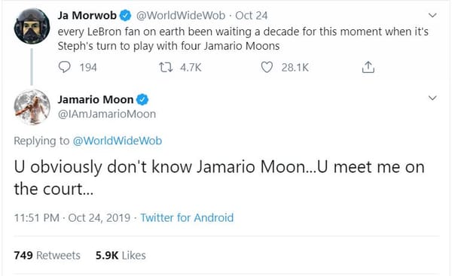
Task: Click @WorldWideWob in Replying to line
Action: [118, 141]
